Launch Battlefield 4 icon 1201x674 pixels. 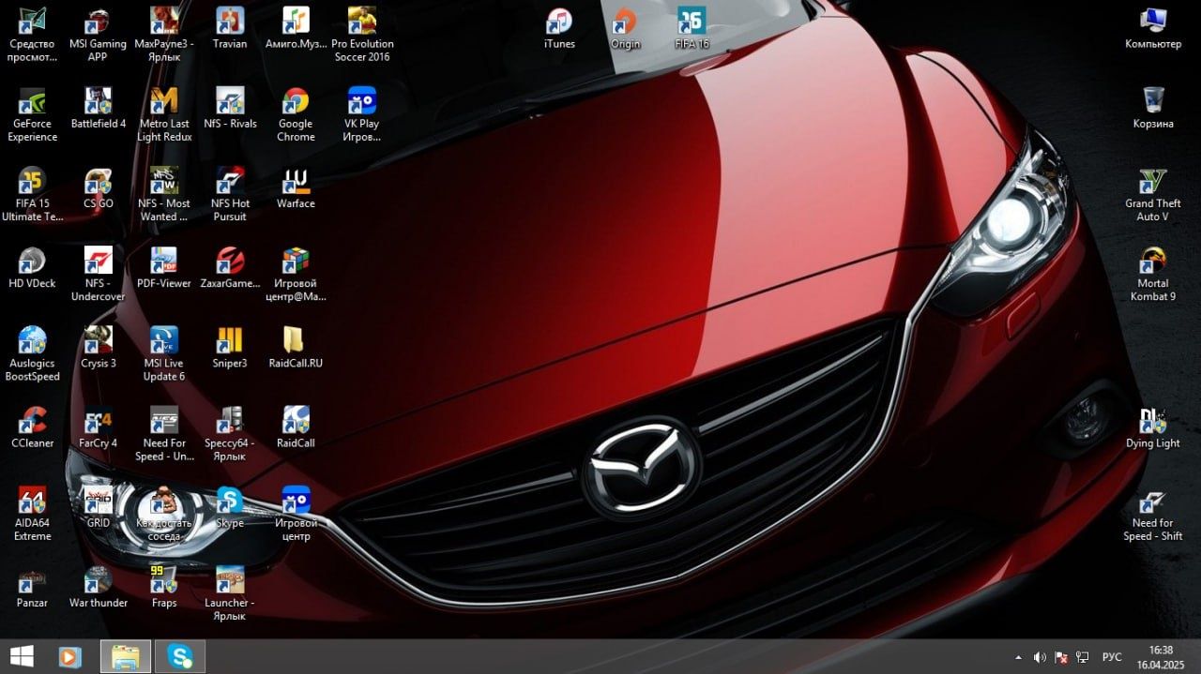coord(98,108)
